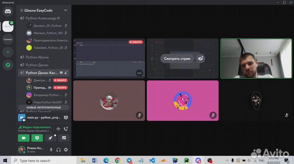
Task: Click the Add a Server plus icon
Action: 8,52
